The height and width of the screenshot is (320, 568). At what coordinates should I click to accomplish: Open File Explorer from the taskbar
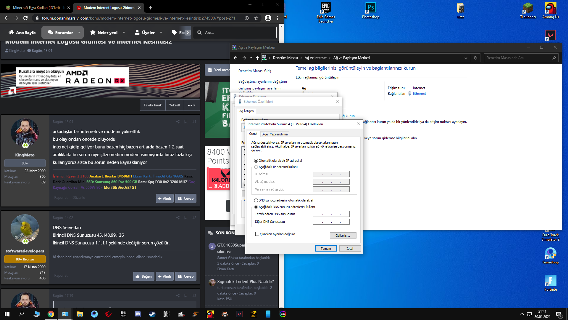[80, 314]
